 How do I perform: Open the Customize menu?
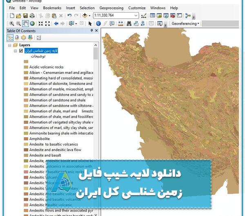tap(137, 8)
